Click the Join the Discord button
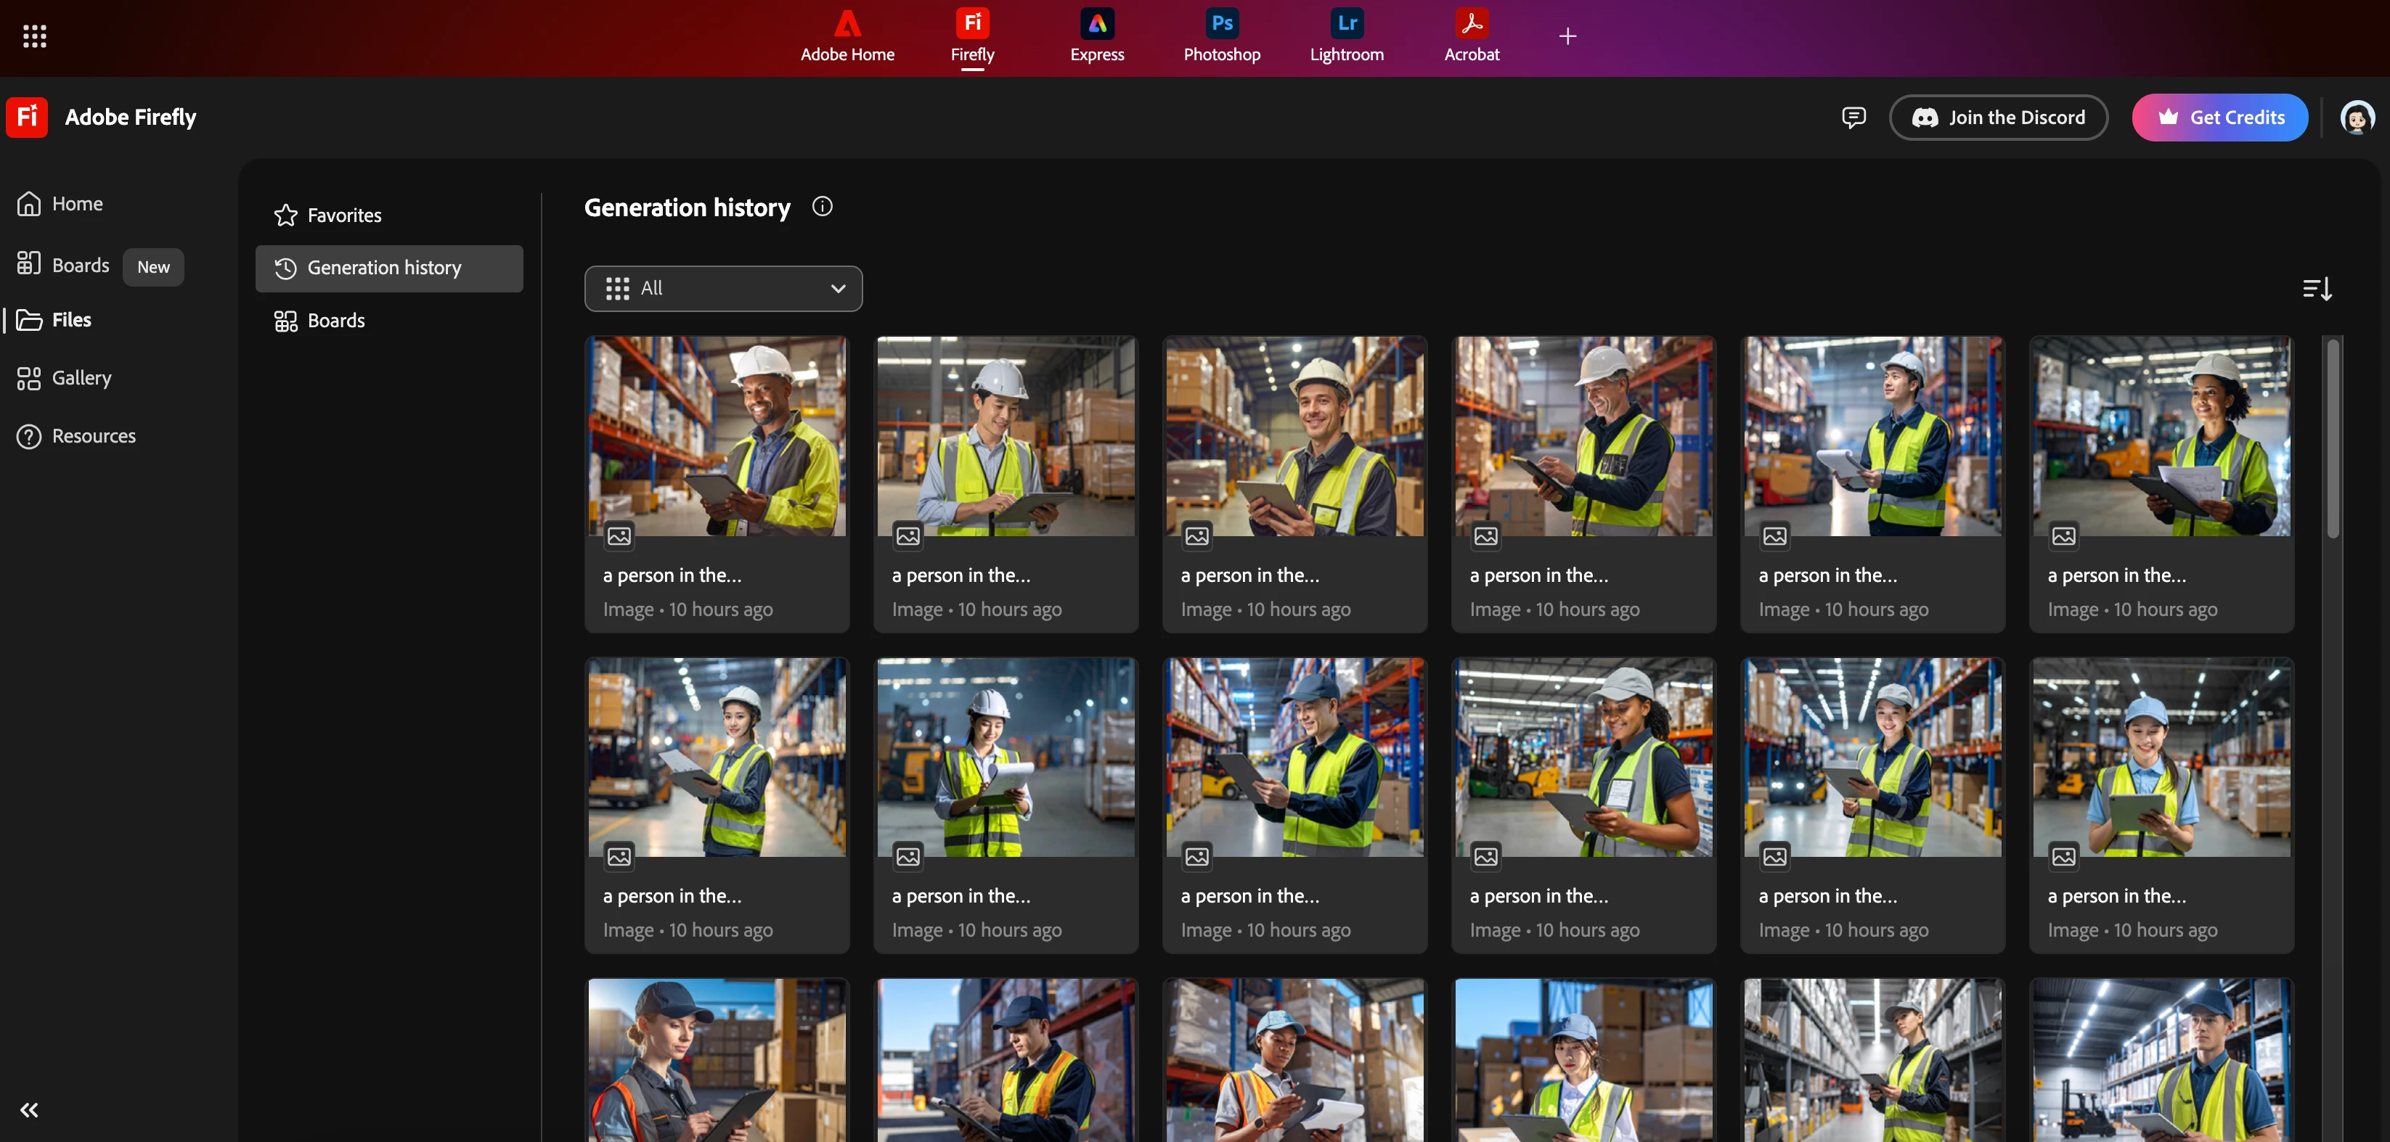The height and width of the screenshot is (1142, 2390). [x=1997, y=118]
